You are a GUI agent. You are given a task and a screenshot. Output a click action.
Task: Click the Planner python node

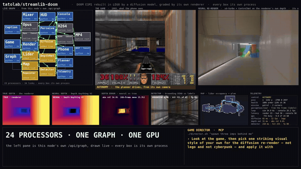click(65, 62)
